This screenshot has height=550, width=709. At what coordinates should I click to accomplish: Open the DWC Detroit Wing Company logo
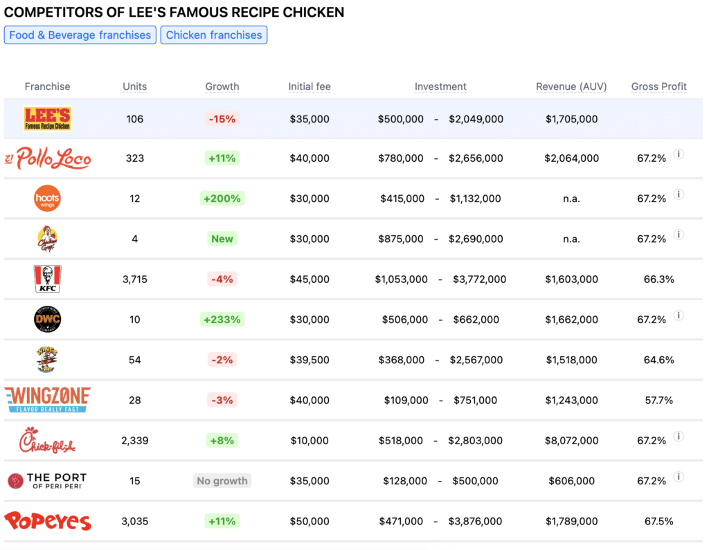point(48,319)
